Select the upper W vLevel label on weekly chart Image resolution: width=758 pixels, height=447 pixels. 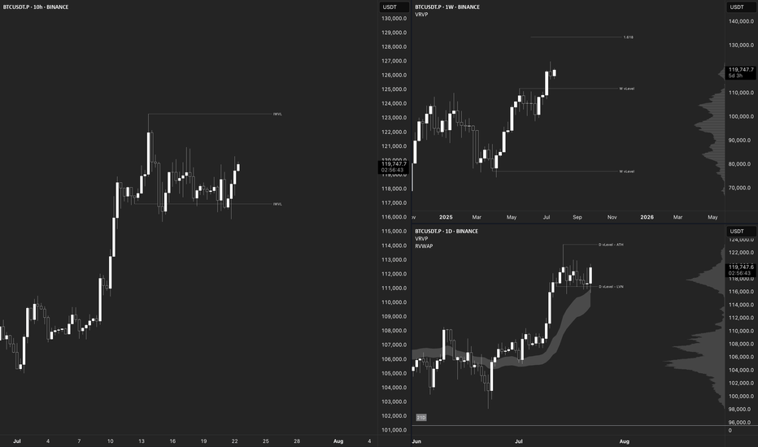(x=626, y=89)
